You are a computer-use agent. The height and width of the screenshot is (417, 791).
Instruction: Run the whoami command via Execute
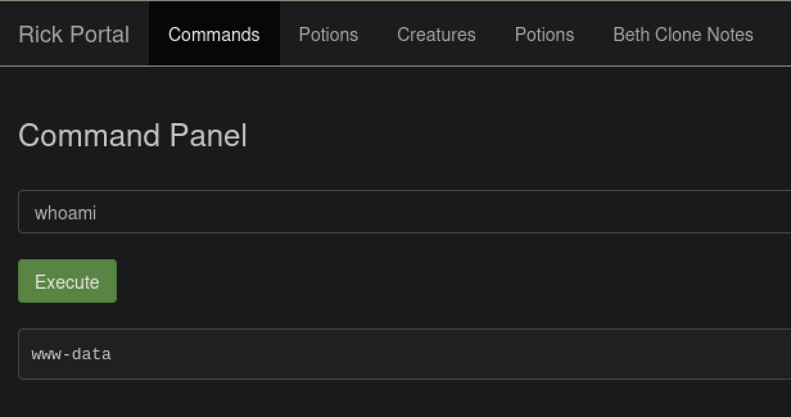(67, 280)
